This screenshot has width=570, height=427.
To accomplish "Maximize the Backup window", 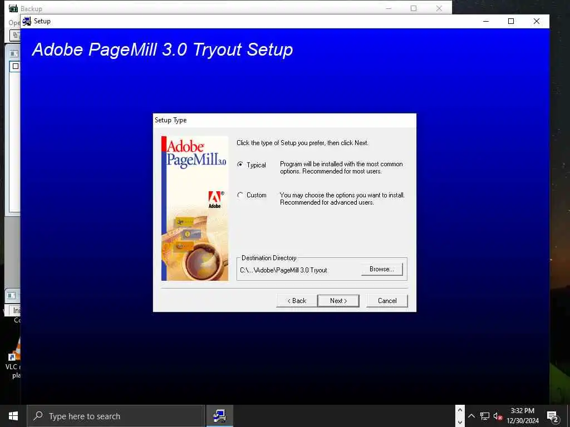I will point(414,8).
